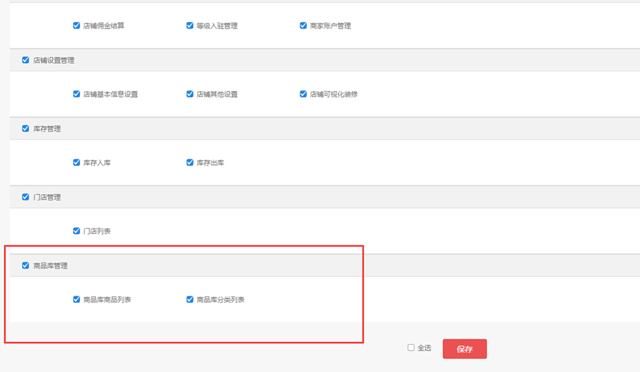Viewport: 640px width, 372px height.
Task: Check the 全选 select-all checkbox
Action: click(x=411, y=347)
